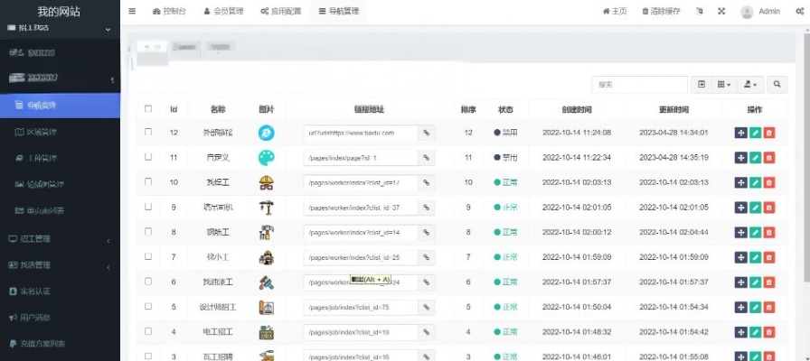Tick the checkbox for row id 11
The image size is (810, 361).
click(148, 157)
